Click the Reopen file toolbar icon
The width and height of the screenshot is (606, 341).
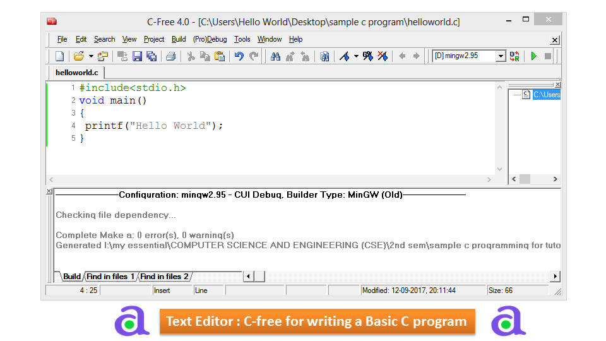tap(103, 56)
